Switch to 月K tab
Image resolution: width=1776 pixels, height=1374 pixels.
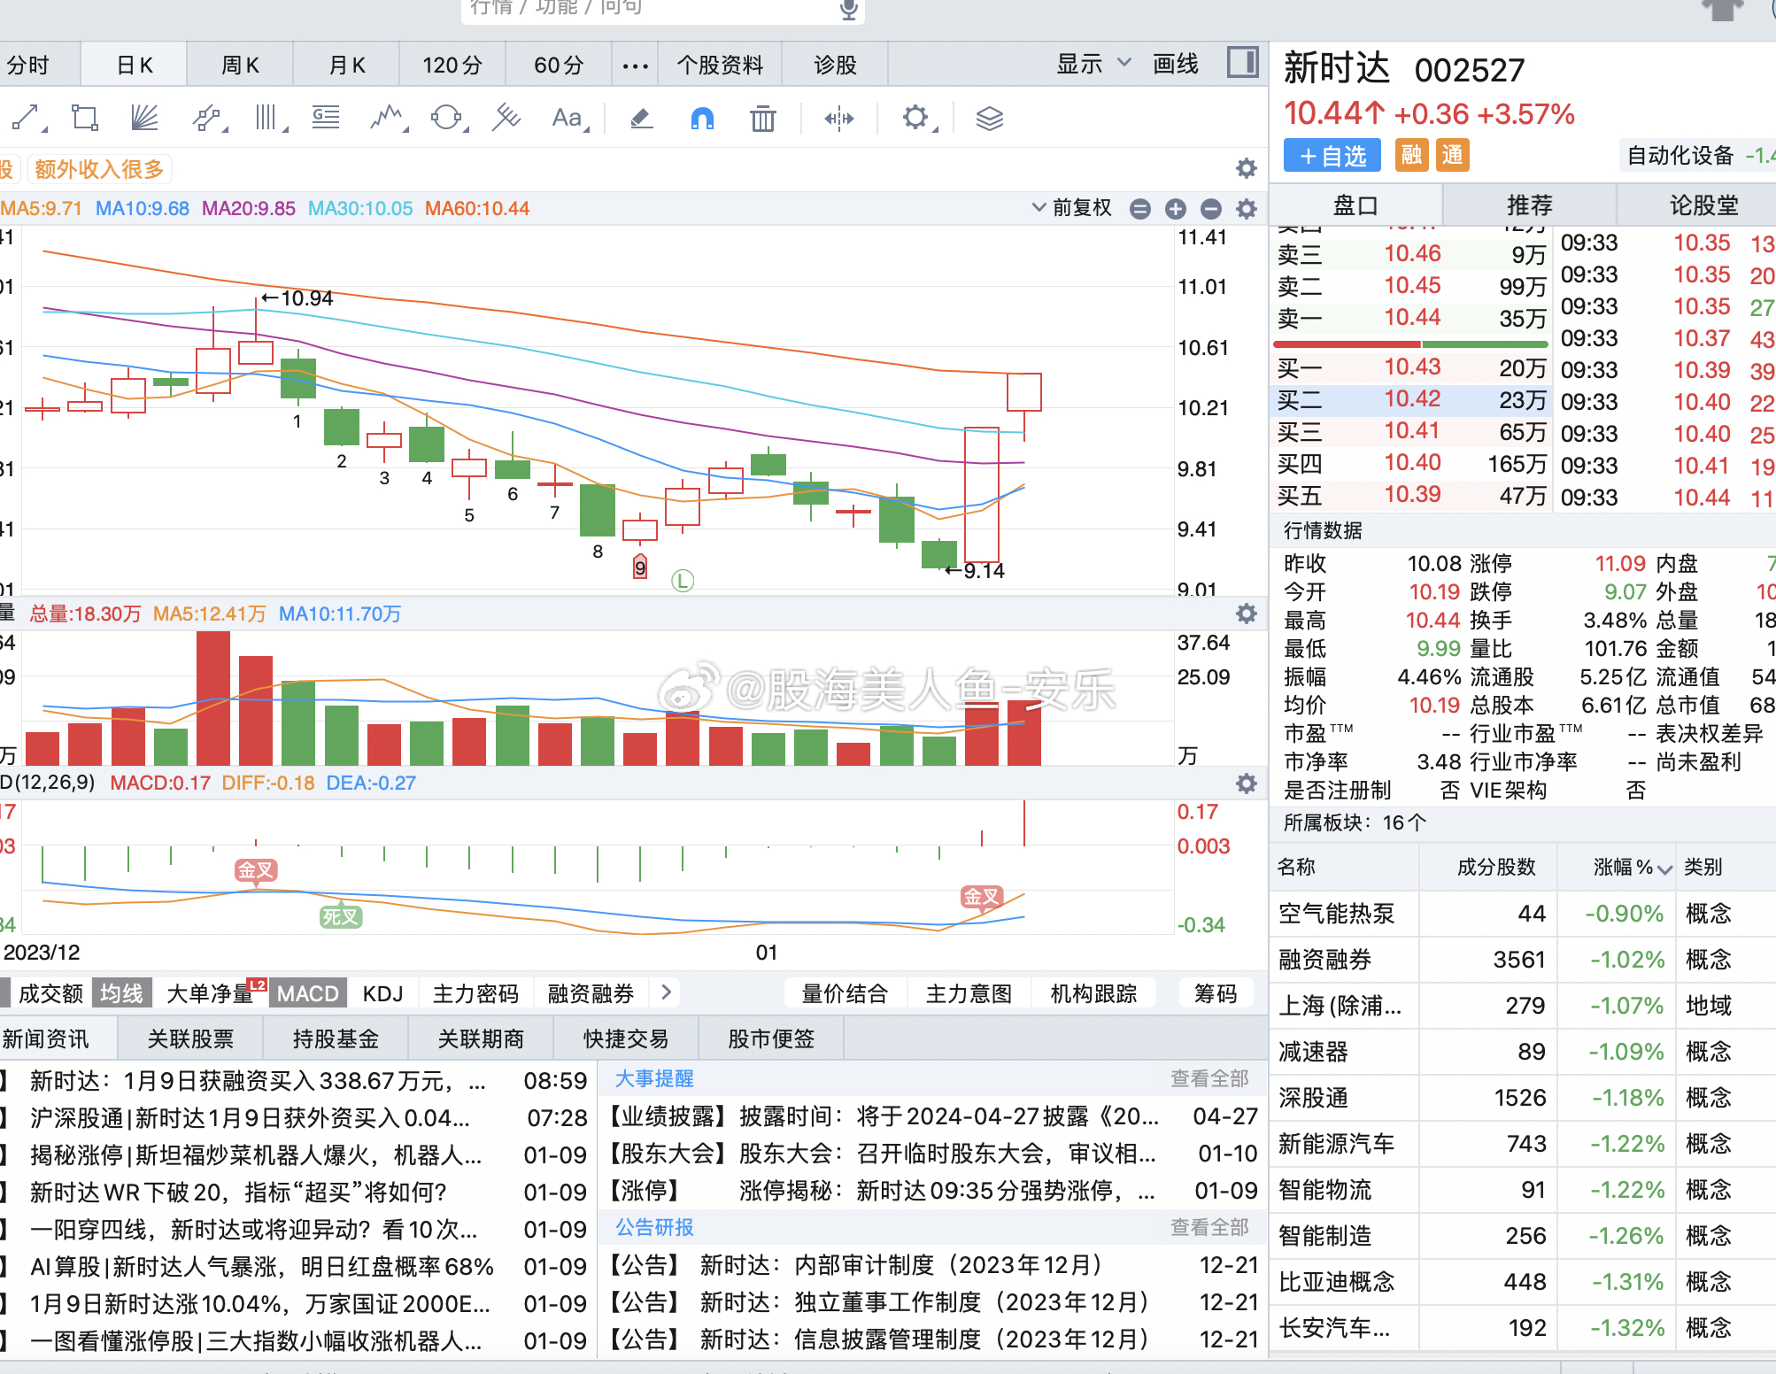click(x=347, y=65)
